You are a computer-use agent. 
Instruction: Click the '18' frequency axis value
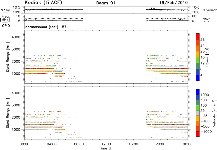point(18,16)
